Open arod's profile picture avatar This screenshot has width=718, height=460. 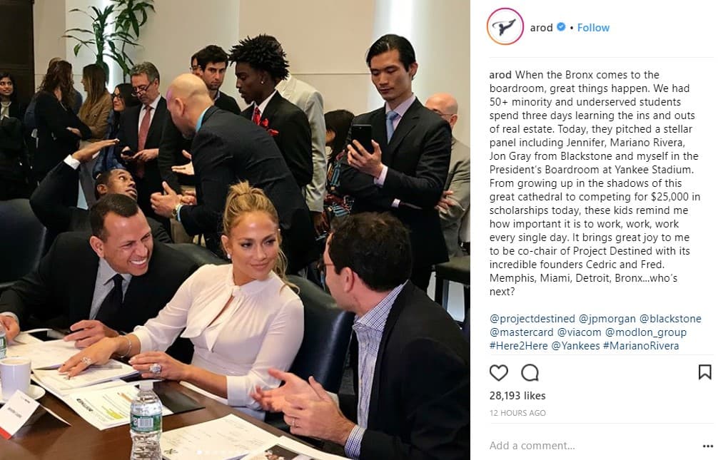click(x=505, y=27)
